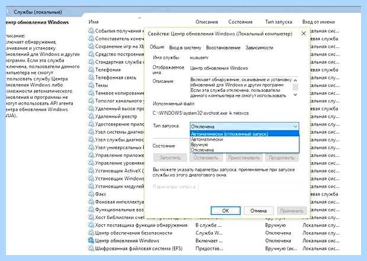The height and width of the screenshot is (261, 367).
Task: Click gear icon of Центр обеспечения безопасности
Action: point(91,233)
